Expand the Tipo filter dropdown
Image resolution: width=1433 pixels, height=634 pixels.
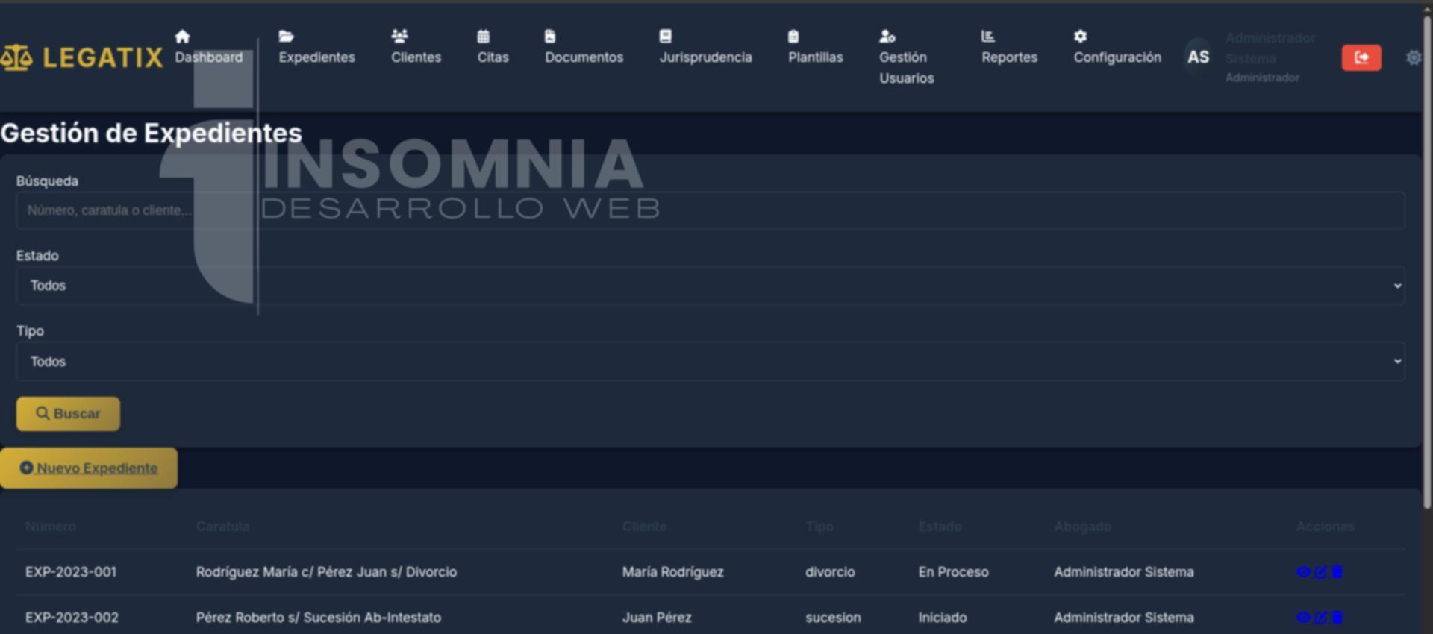click(x=710, y=362)
